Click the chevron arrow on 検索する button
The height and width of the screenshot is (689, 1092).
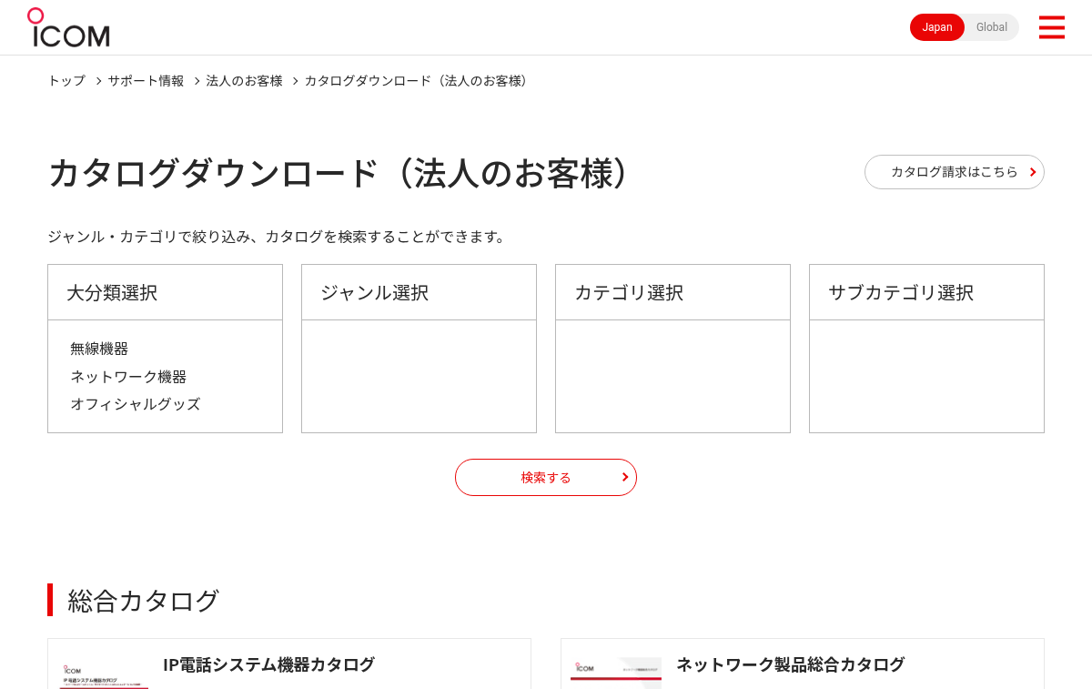pyautogui.click(x=625, y=477)
